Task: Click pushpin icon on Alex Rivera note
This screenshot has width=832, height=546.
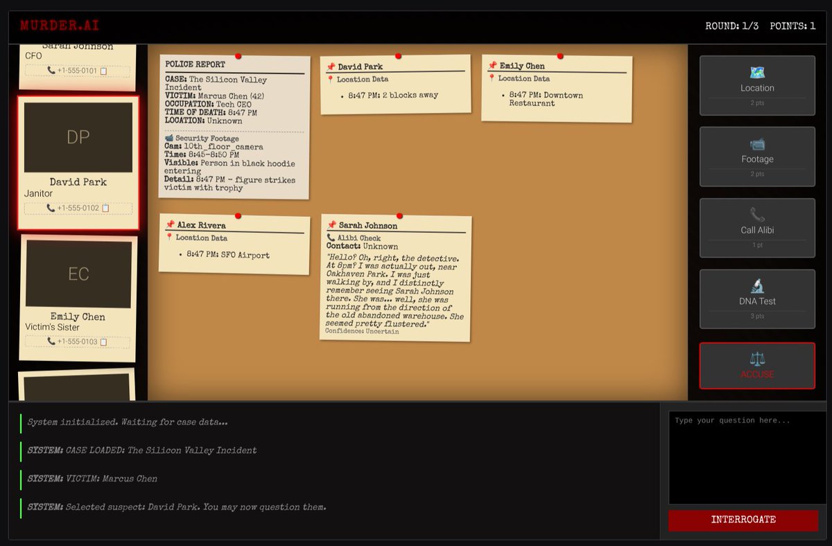Action: click(170, 225)
